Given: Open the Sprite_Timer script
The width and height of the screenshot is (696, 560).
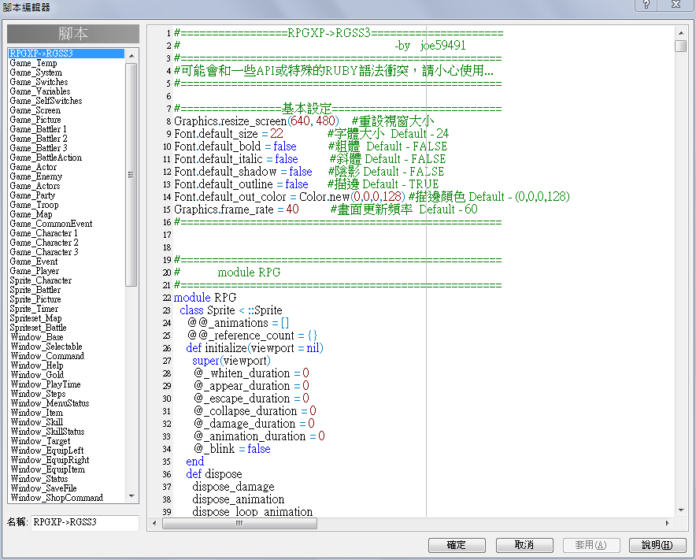Looking at the screenshot, I should point(34,309).
